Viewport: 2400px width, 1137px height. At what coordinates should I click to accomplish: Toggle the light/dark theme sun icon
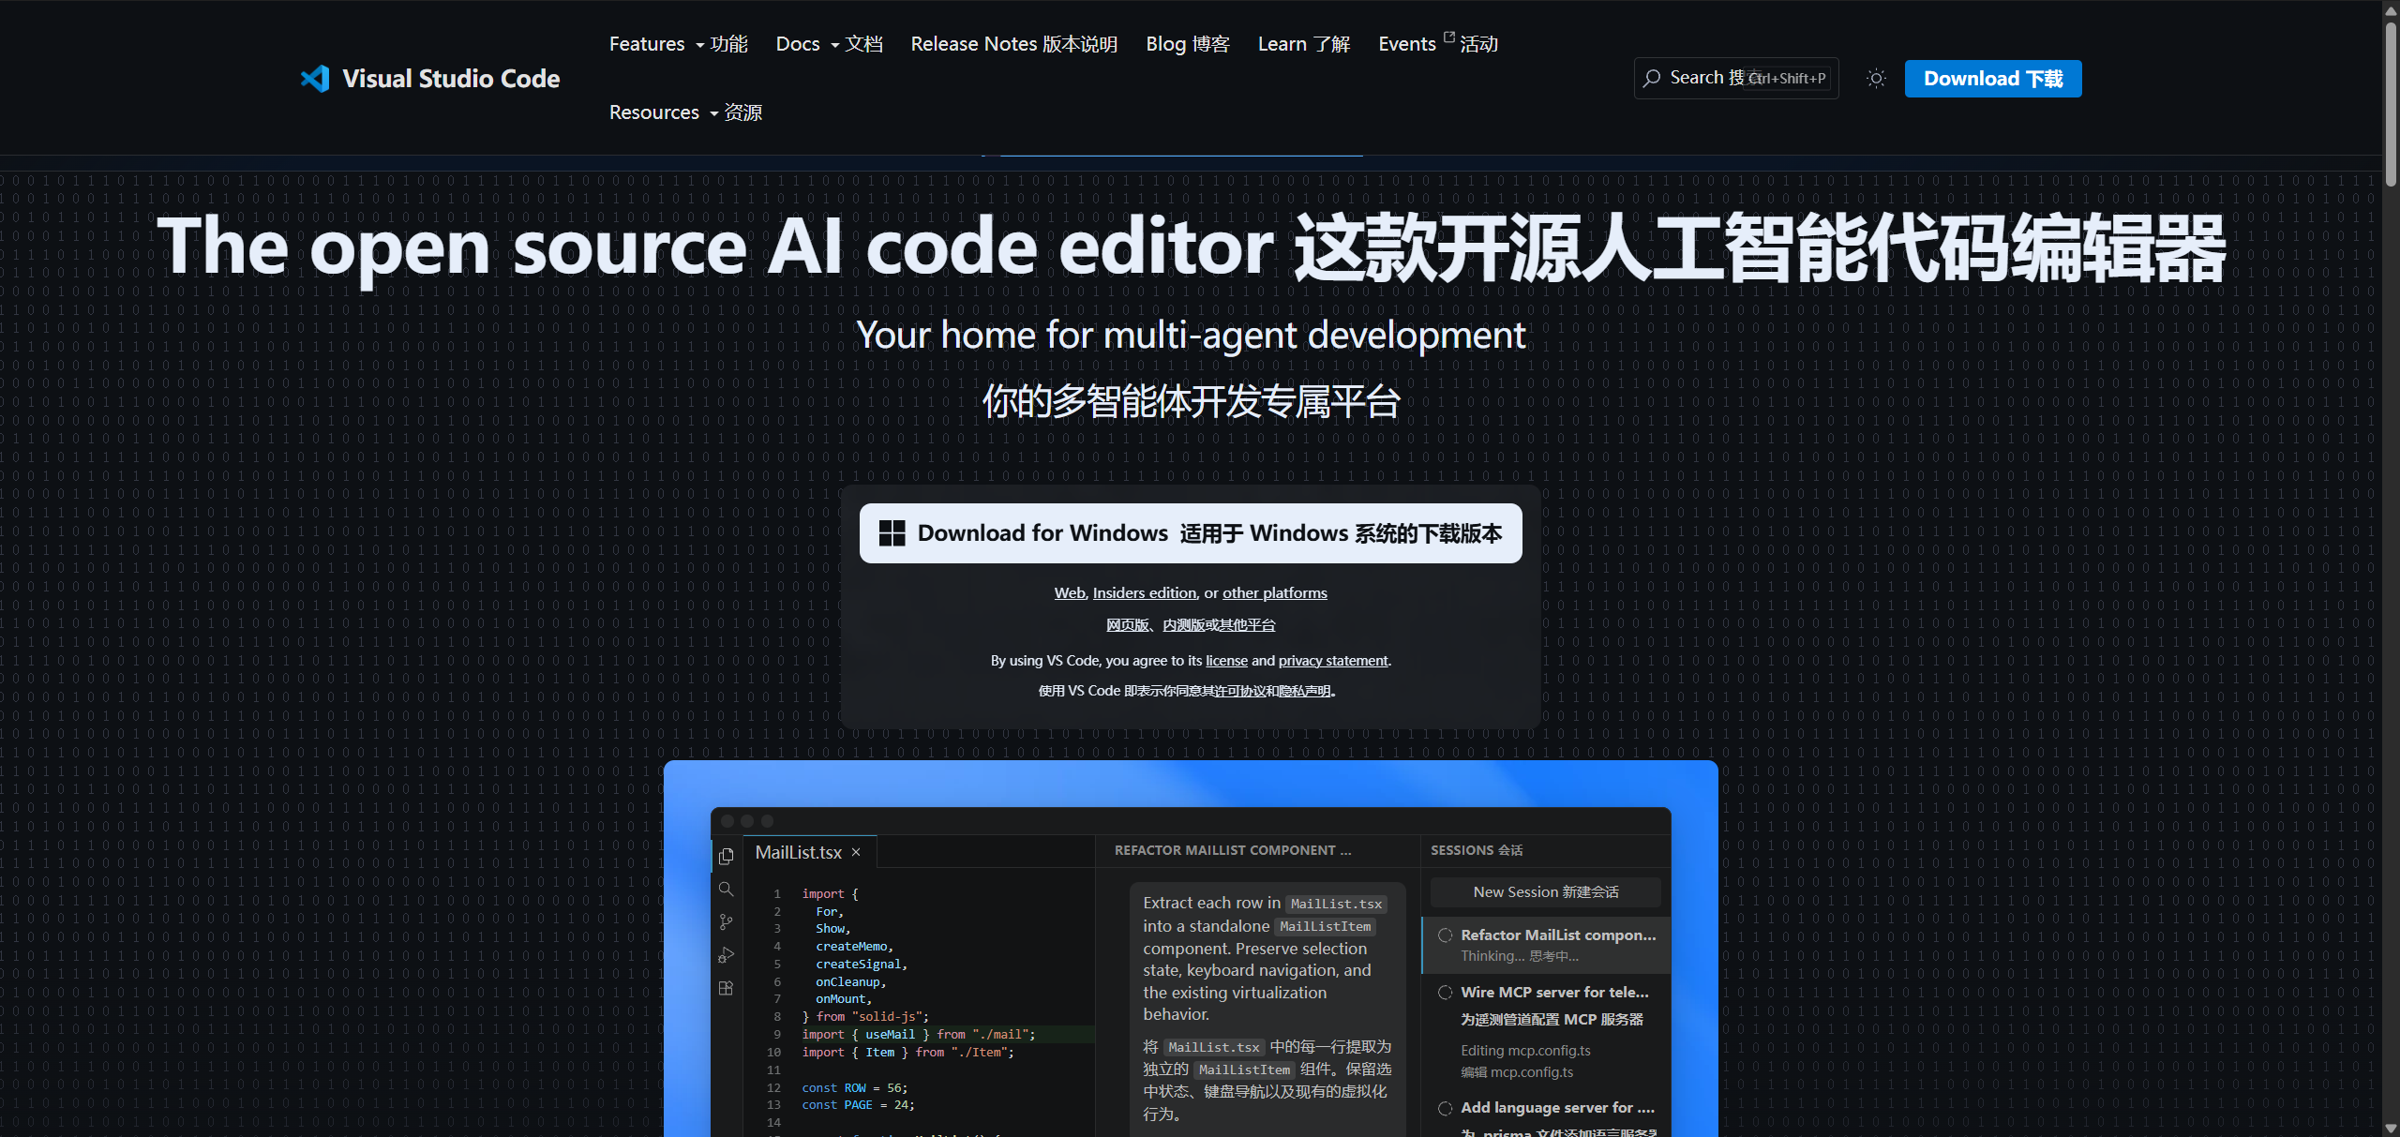pos(1876,79)
